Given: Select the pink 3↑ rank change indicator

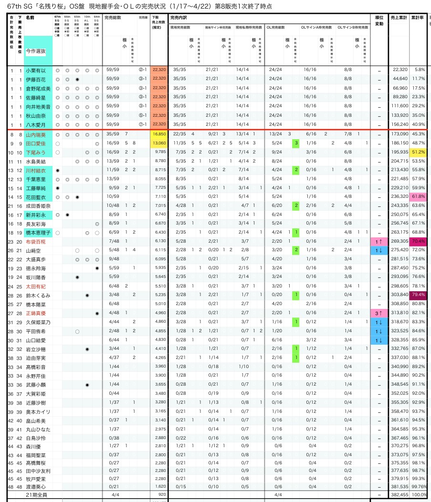Looking at the screenshot, I should click(379, 313).
